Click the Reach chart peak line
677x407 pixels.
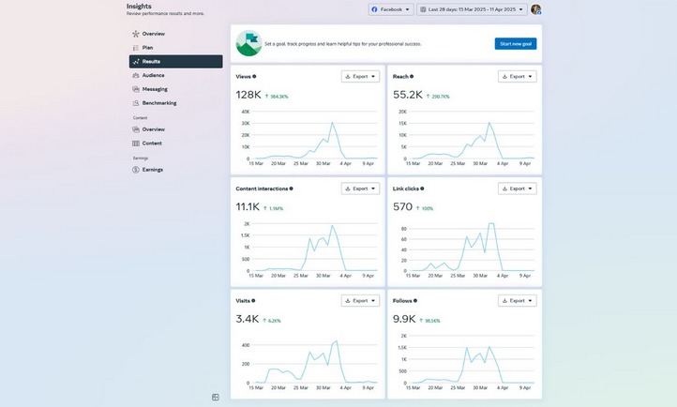coord(489,124)
